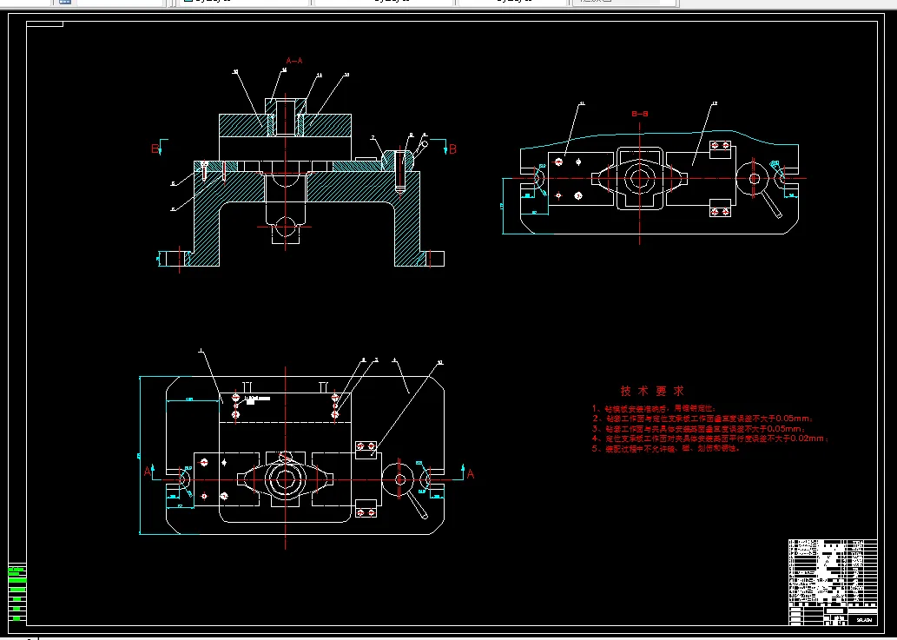Viewport: 897px width, 640px height.
Task: Click the left "A" cutting-plane marker
Action: coord(148,472)
